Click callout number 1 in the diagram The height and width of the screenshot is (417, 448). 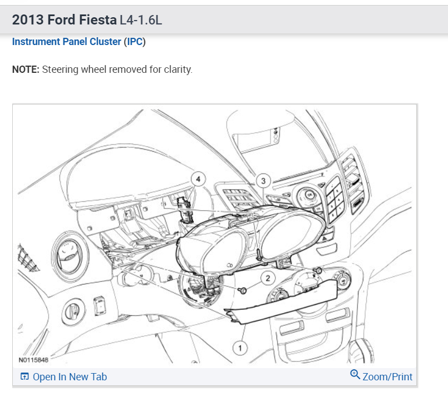240,348
